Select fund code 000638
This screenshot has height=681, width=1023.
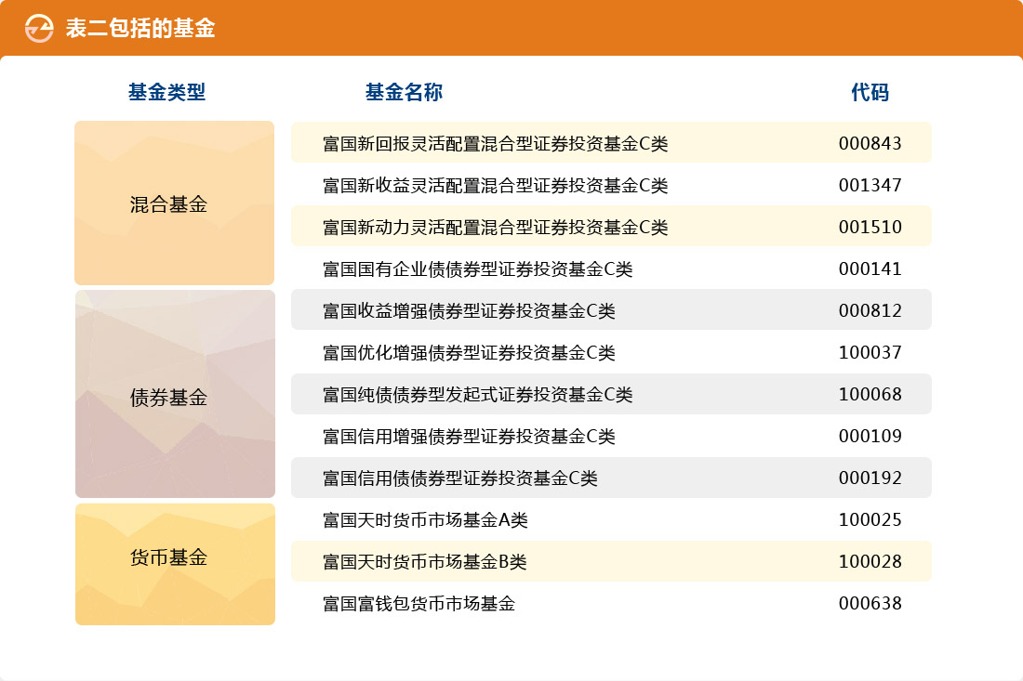(870, 603)
